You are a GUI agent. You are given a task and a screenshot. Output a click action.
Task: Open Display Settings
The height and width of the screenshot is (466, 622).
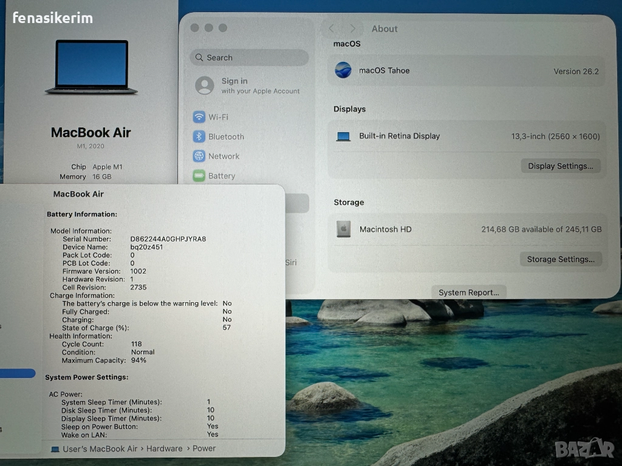point(560,166)
